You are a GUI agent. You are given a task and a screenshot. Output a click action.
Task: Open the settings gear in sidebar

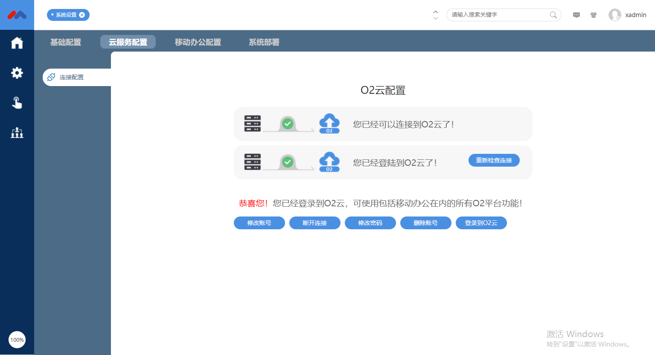17,73
